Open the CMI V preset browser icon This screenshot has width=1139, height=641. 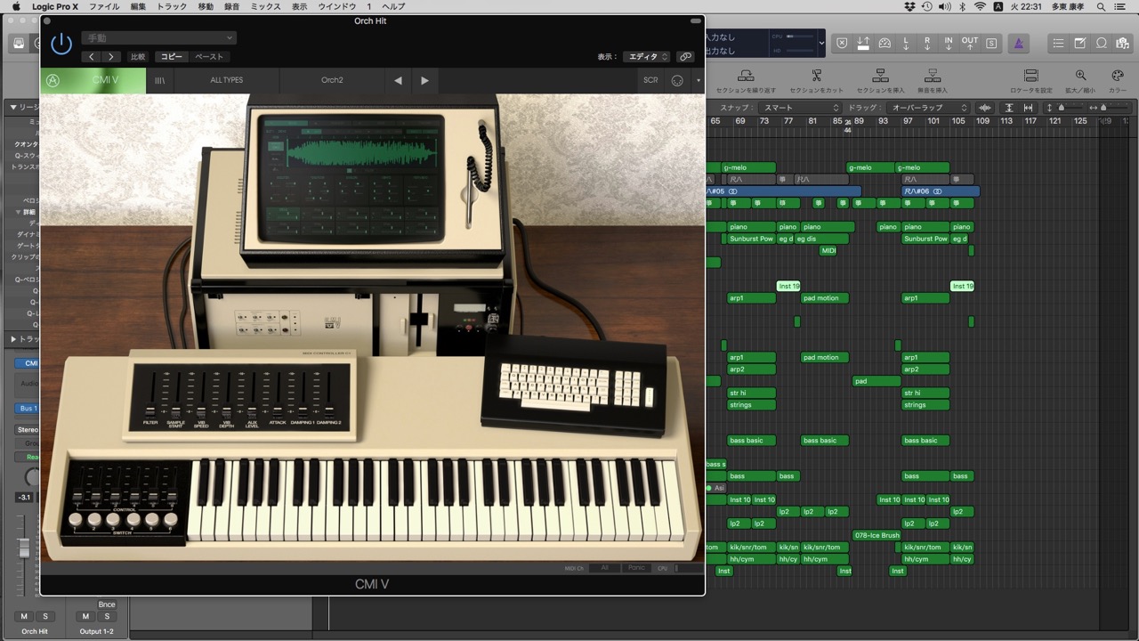tap(160, 80)
